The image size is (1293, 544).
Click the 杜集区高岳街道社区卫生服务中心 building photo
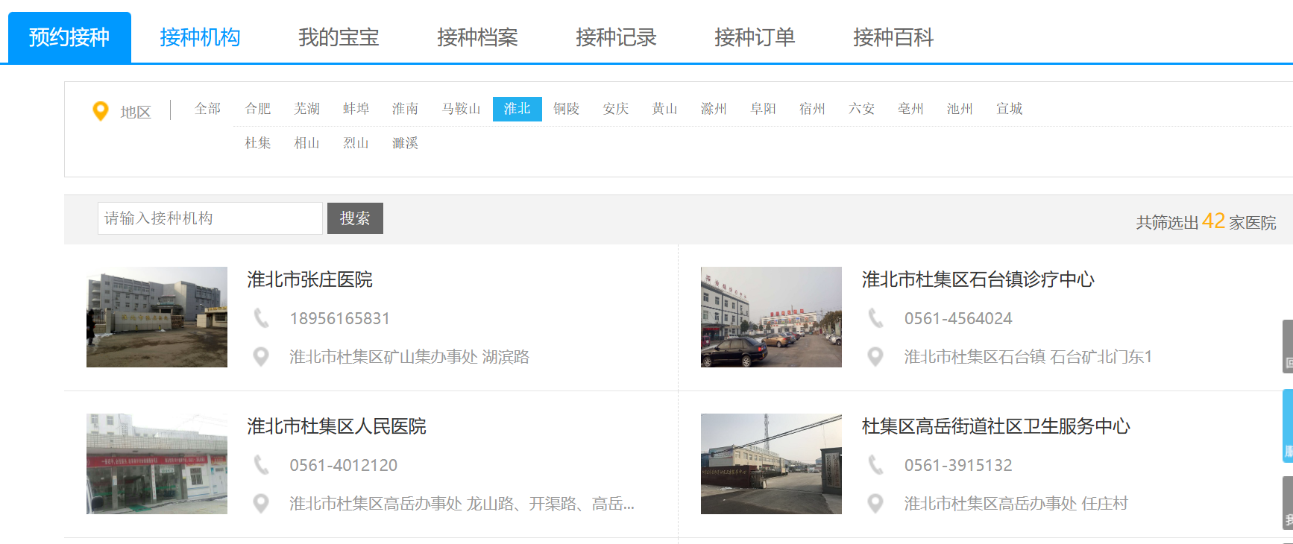point(771,464)
